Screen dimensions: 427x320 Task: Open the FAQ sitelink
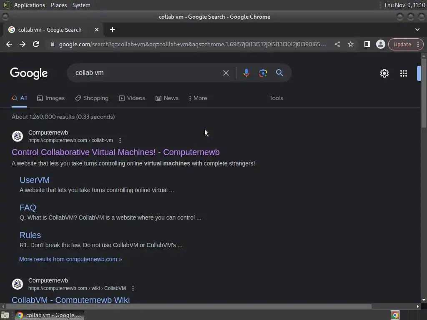[x=28, y=207]
